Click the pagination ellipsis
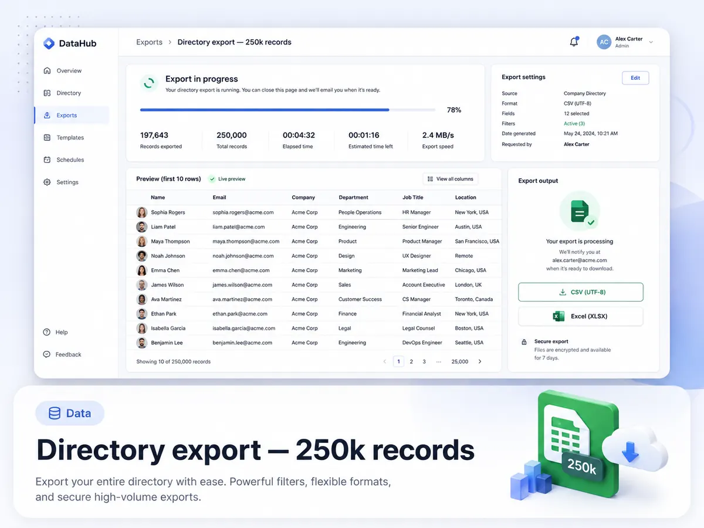 [439, 361]
